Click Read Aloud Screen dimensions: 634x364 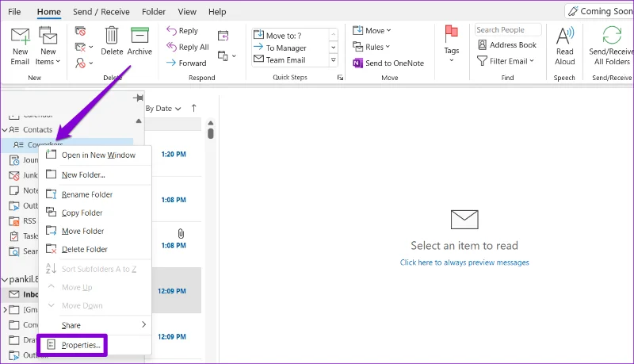[564, 46]
